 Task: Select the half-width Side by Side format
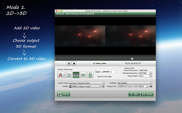click(69, 75)
